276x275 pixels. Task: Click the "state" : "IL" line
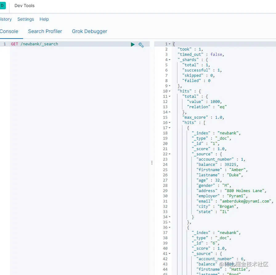(x=213, y=212)
